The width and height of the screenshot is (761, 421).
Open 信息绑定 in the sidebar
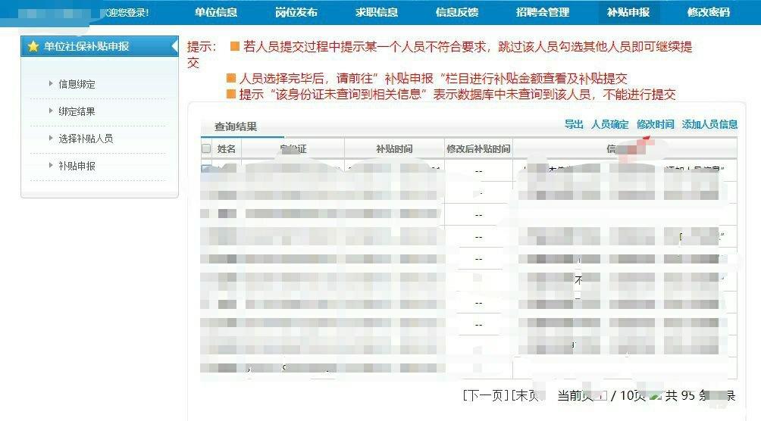77,84
